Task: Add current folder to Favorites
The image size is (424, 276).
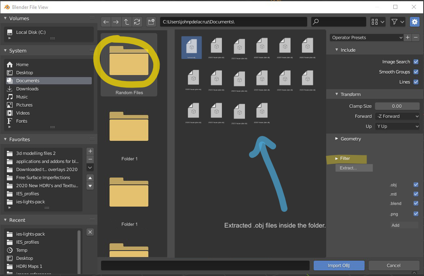Action: (x=90, y=151)
